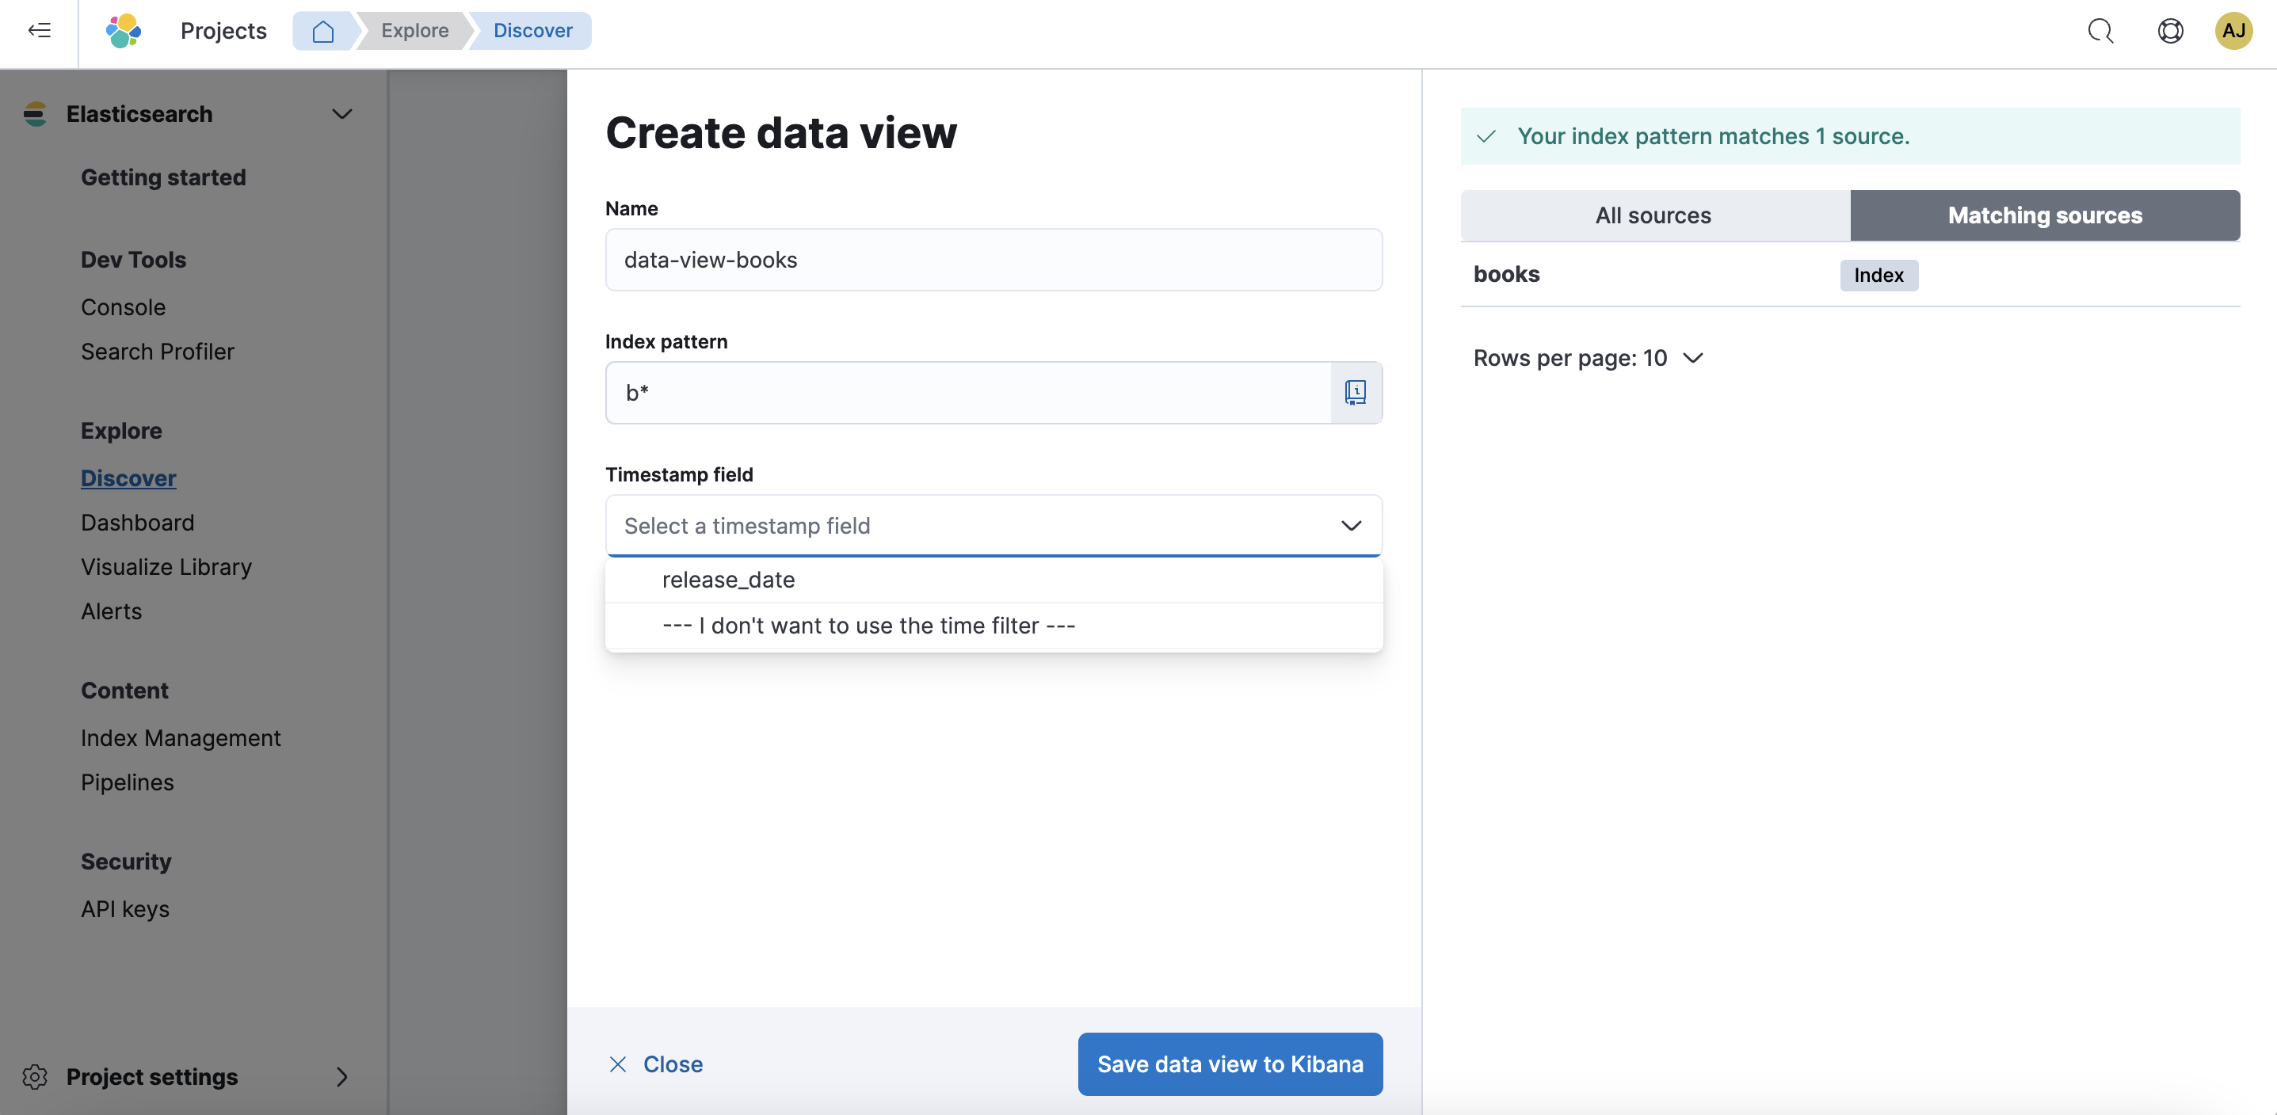2277x1115 pixels.
Task: Collapse the side navigation menu icon
Action: coord(39,31)
